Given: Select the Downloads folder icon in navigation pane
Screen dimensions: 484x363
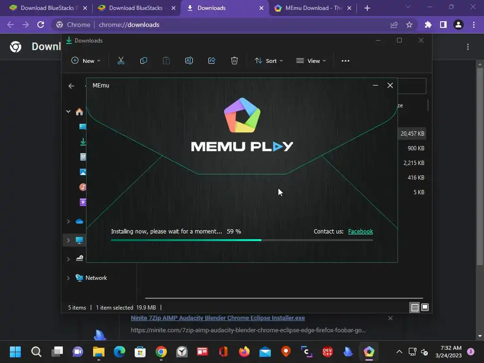Looking at the screenshot, I should [x=83, y=142].
